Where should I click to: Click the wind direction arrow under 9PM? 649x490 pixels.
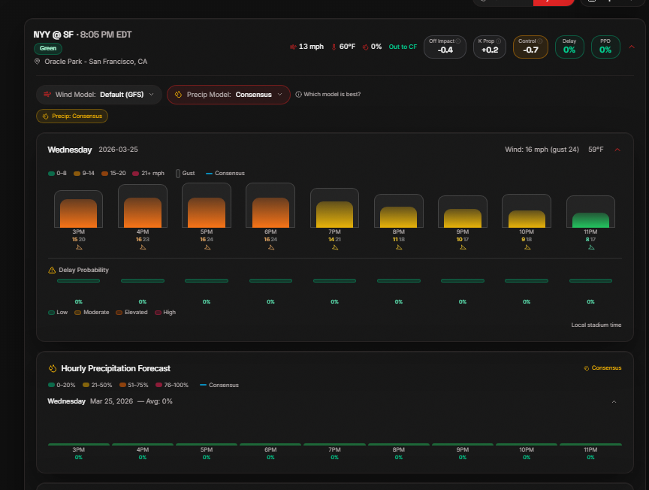[x=463, y=247]
